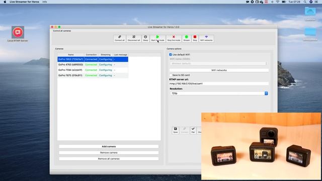This screenshot has height=181, width=322.
Task: Click WiFi networks button in Camera options
Action: click(x=219, y=70)
